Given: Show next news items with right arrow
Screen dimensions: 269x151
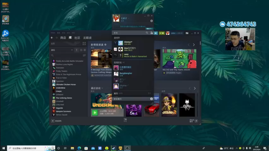Looking at the screenshot, I should click(194, 45).
